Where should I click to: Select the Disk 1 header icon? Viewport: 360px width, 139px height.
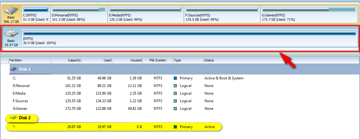coord(13,69)
